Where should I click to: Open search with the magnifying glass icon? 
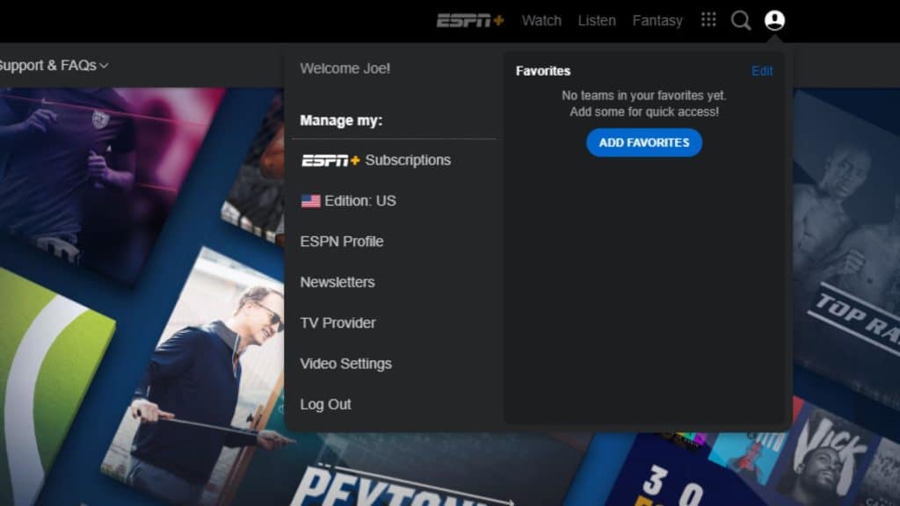(740, 19)
